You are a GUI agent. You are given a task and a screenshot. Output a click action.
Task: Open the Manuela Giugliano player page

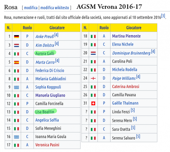(x=50, y=95)
